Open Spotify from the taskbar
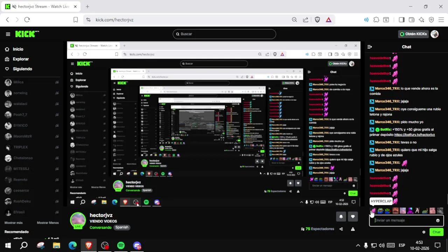The width and height of the screenshot is (448, 252). pos(121,245)
